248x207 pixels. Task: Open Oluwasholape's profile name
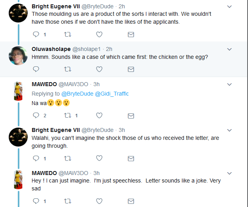[x=50, y=49]
